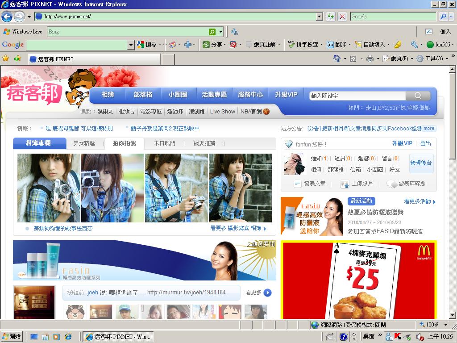Click the 登入 sign-in button on Windows Live toolbar
Screen dimensions: 457x343
[445, 32]
